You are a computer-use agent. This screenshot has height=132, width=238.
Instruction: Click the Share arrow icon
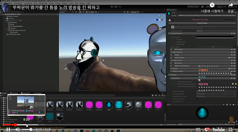(231, 5)
